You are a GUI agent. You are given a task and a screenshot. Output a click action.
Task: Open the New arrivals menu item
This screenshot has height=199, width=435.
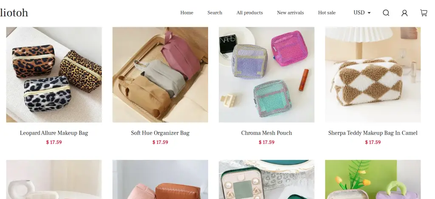pos(291,13)
